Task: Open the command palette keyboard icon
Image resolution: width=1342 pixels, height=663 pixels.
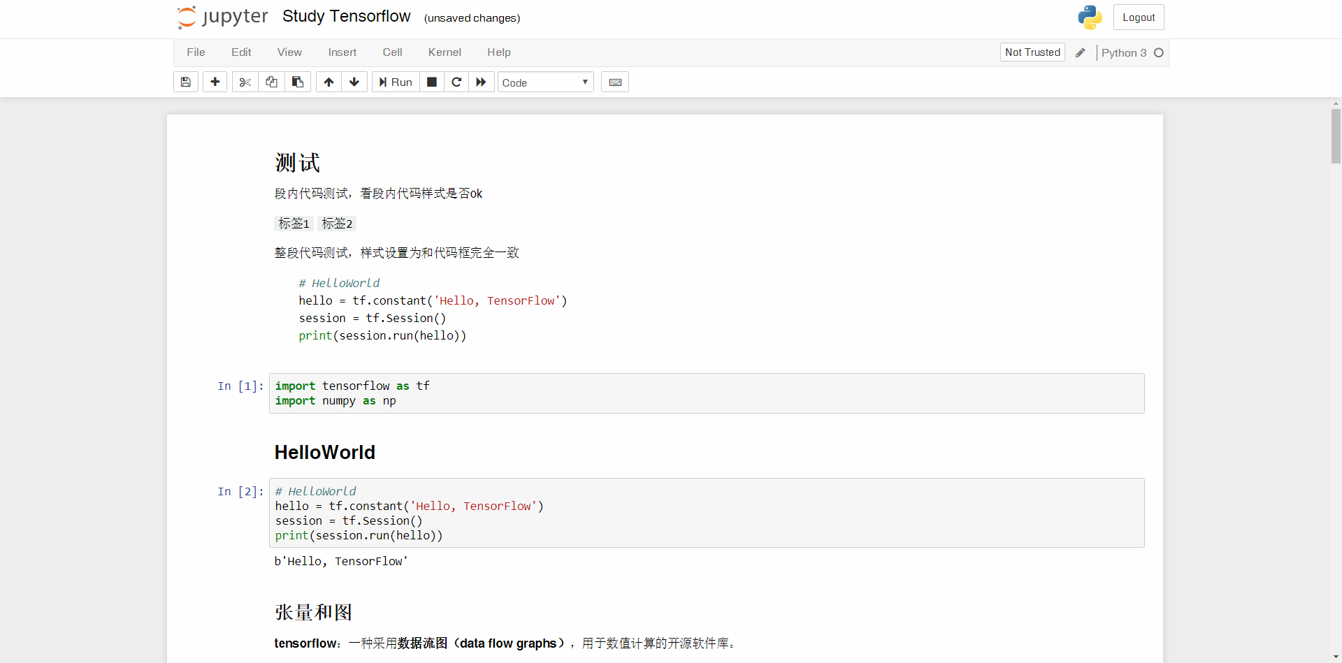Action: click(x=615, y=82)
